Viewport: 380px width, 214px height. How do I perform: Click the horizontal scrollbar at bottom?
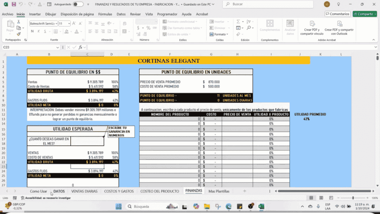[x=324, y=191]
